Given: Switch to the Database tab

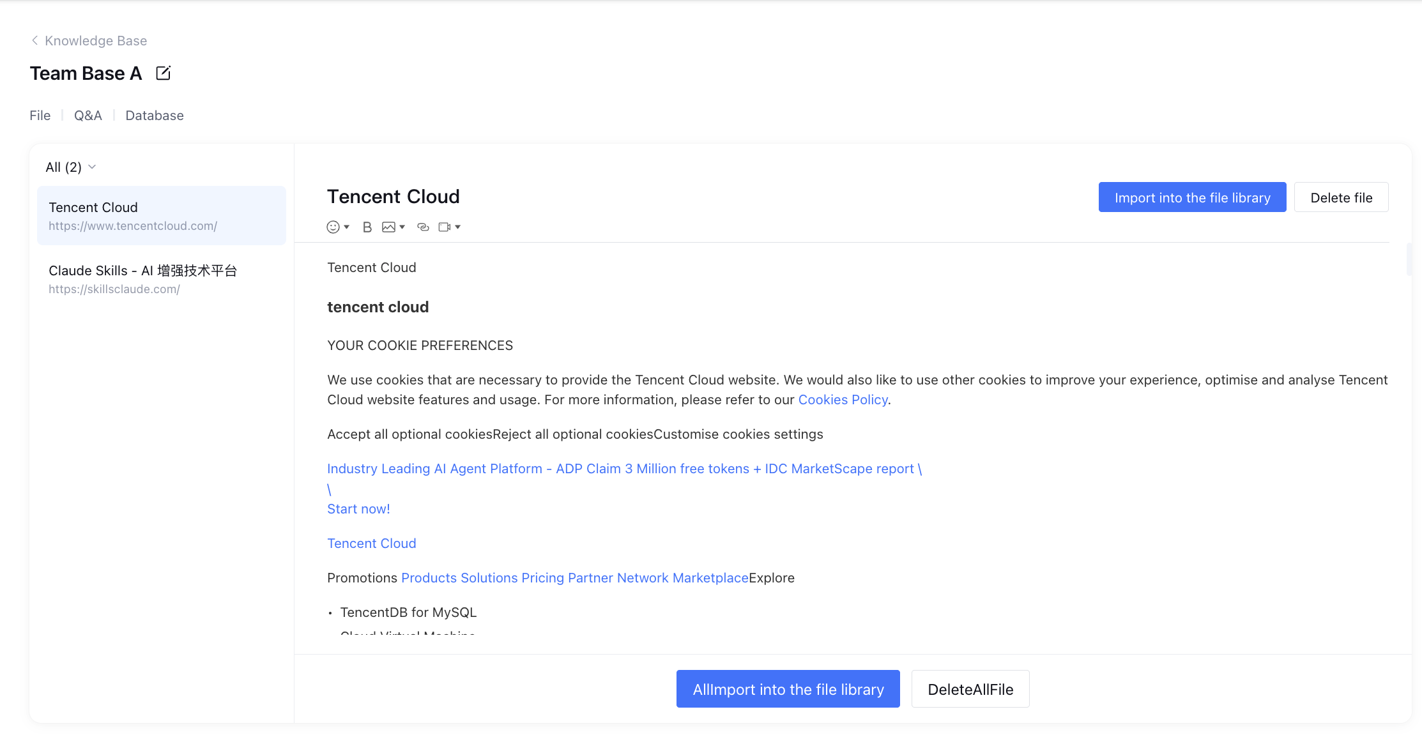Looking at the screenshot, I should [x=155, y=116].
